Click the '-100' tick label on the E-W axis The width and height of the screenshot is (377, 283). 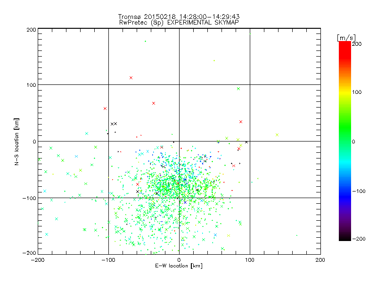tap(108, 260)
